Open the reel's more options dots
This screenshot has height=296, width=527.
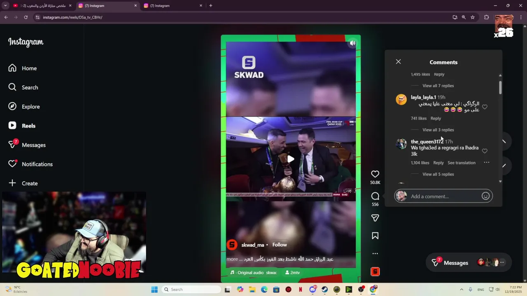pos(375,254)
